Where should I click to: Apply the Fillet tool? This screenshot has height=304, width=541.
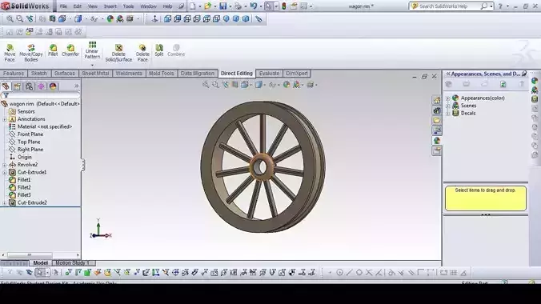(53, 50)
